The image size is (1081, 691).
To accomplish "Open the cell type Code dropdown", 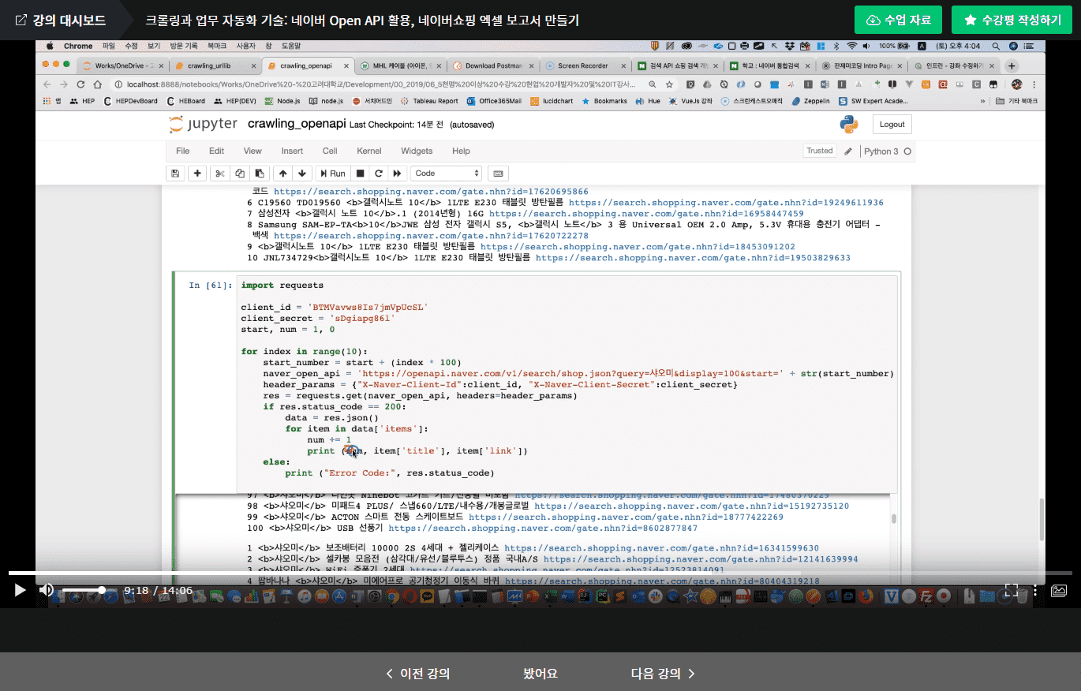I will 447,173.
